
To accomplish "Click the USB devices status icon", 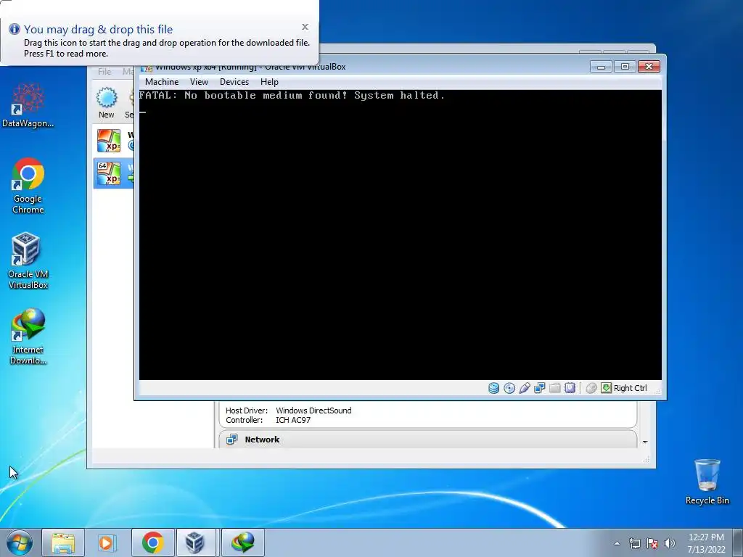I will click(524, 388).
